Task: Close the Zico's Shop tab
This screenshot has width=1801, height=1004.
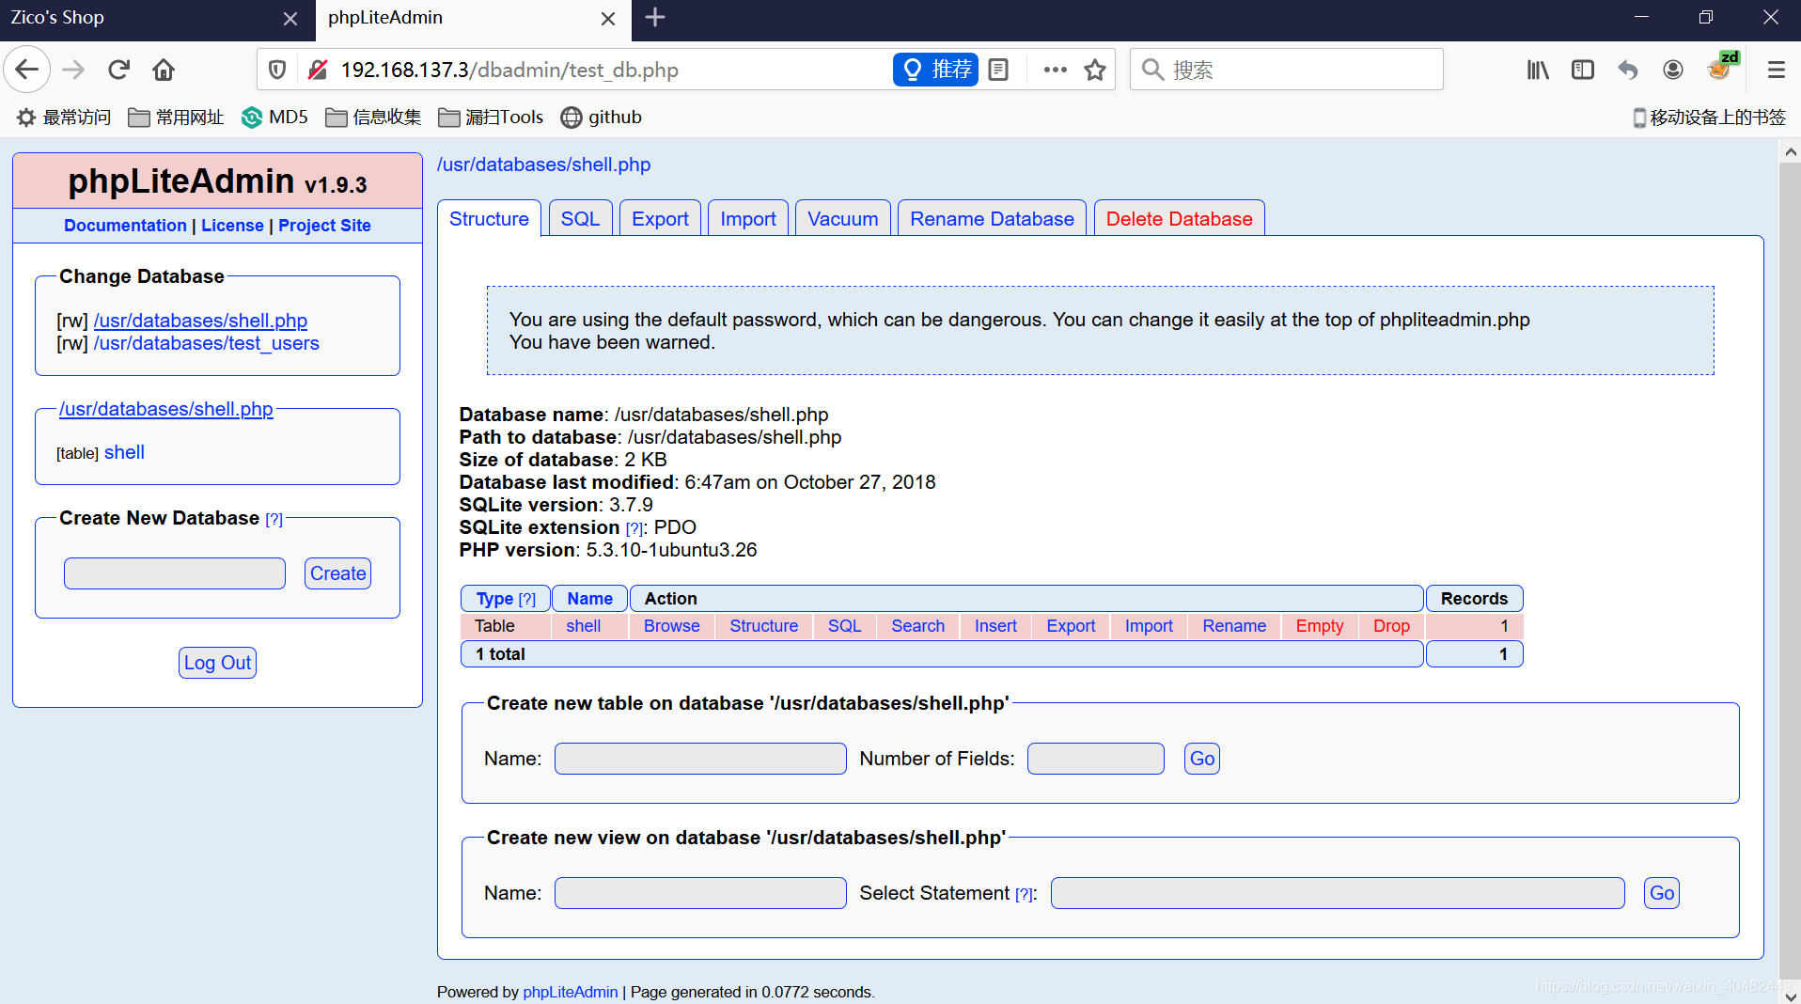Action: click(290, 19)
